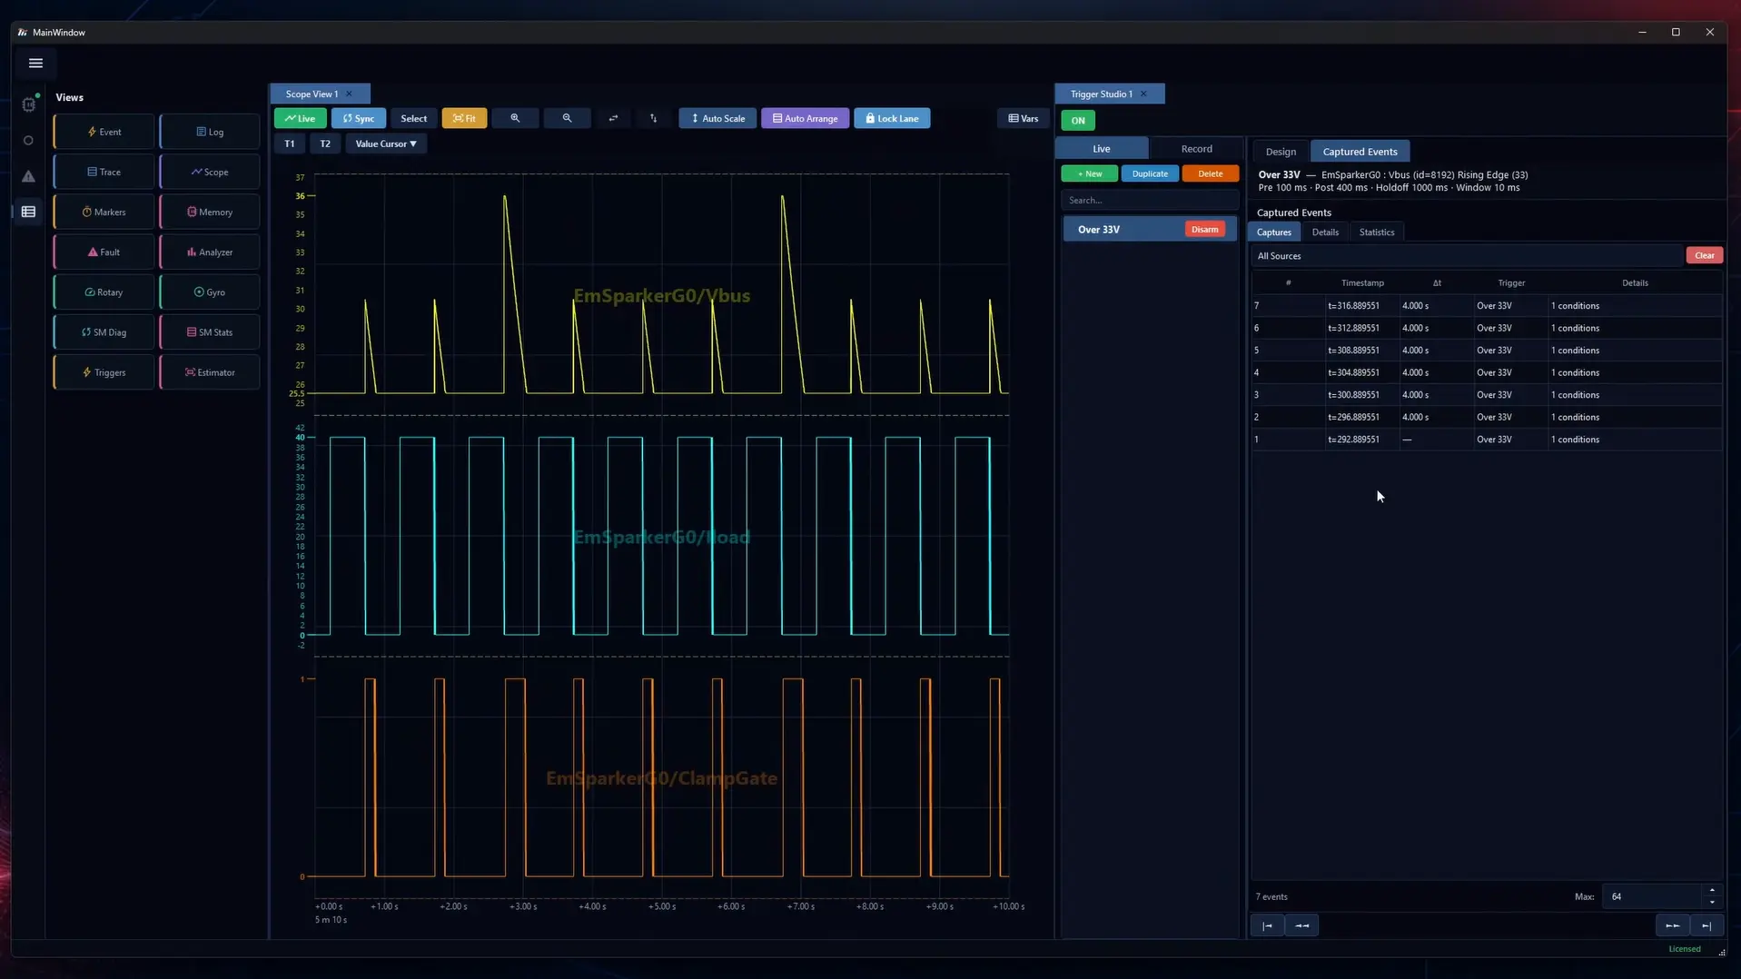Switch to the Captured Events tab
Image resolution: width=1741 pixels, height=979 pixels.
[x=1360, y=152]
